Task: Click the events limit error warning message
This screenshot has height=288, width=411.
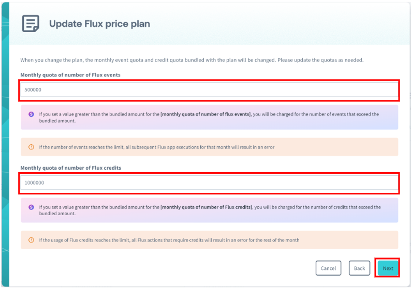Action: coord(156,147)
